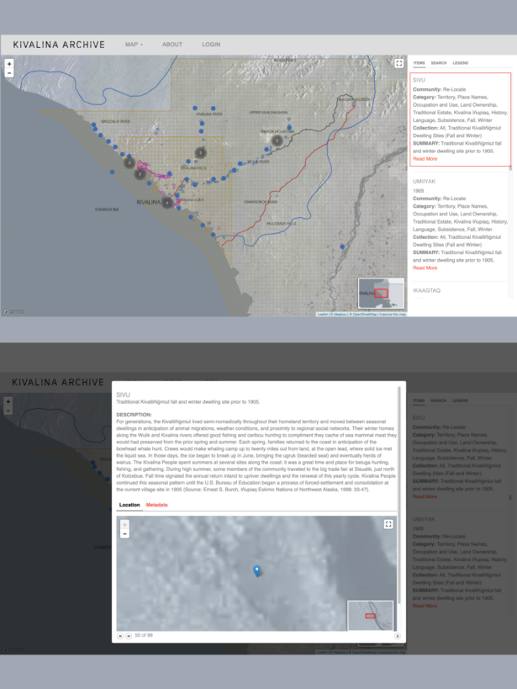Click the SIVU heading in the popup
Screen dimensions: 517x689
click(123, 395)
